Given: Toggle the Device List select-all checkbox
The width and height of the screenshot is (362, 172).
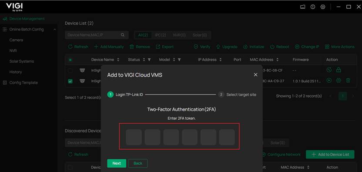Looking at the screenshot, I should [70, 60].
